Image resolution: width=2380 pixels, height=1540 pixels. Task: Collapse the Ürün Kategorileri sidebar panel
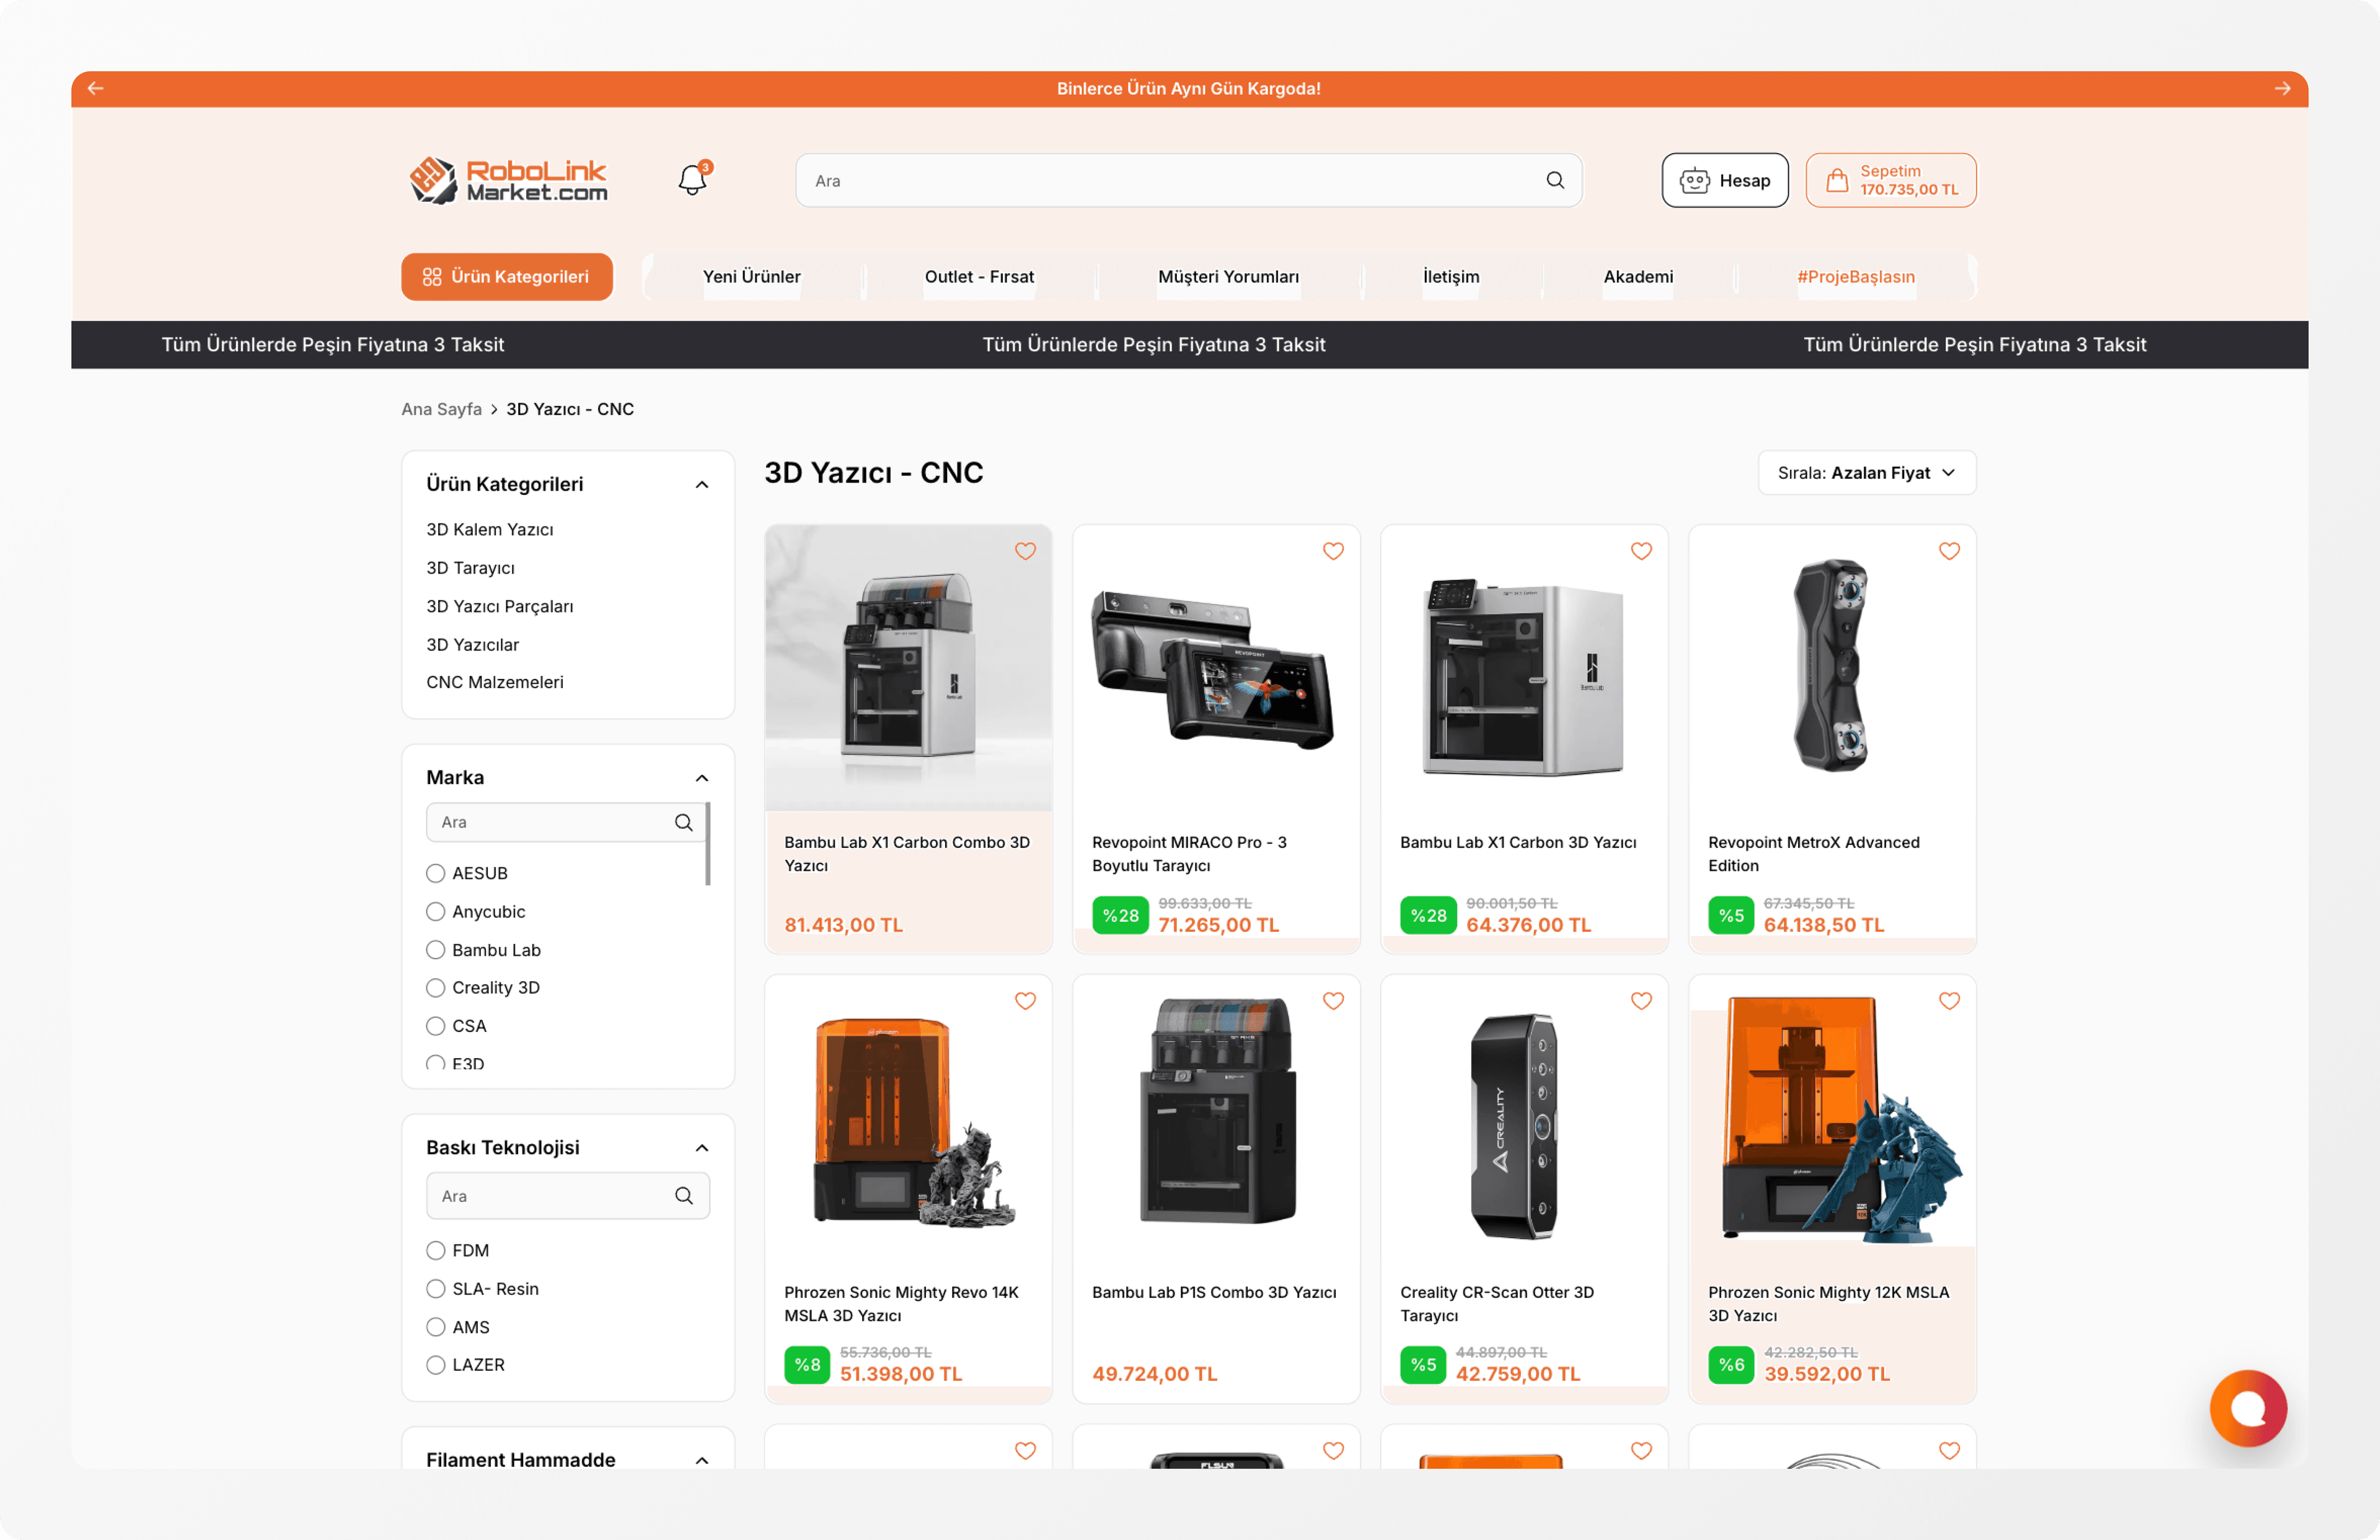tap(701, 484)
